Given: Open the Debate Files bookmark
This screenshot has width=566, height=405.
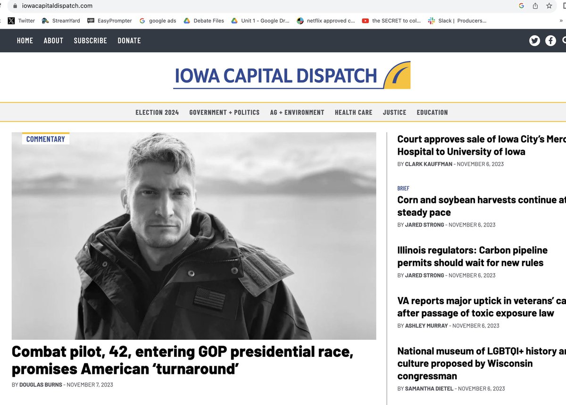Looking at the screenshot, I should click(204, 21).
